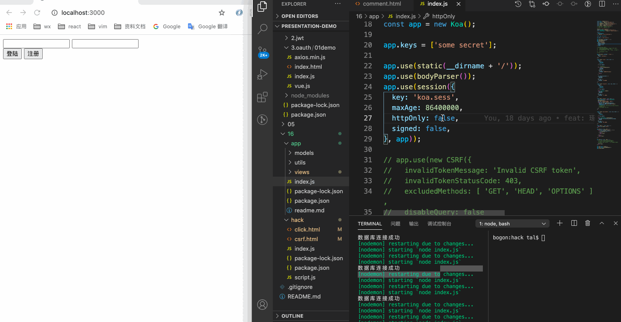Viewport: 621px width, 322px height.
Task: Click the 注册 register button
Action: tap(33, 54)
